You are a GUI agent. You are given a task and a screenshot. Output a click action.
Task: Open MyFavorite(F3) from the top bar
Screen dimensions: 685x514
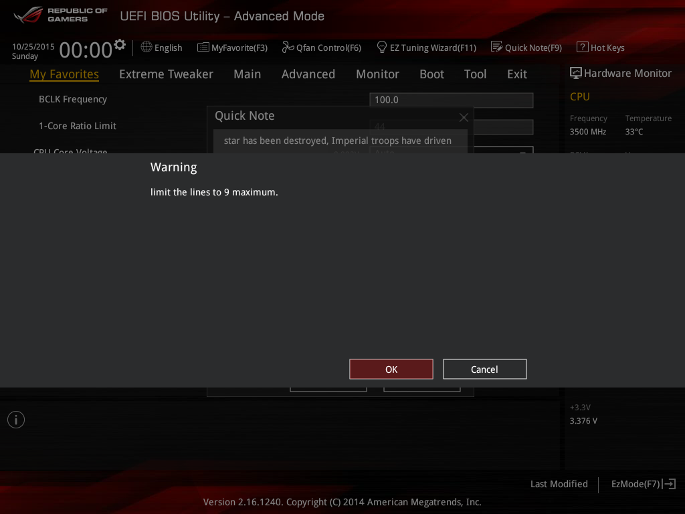pos(232,48)
